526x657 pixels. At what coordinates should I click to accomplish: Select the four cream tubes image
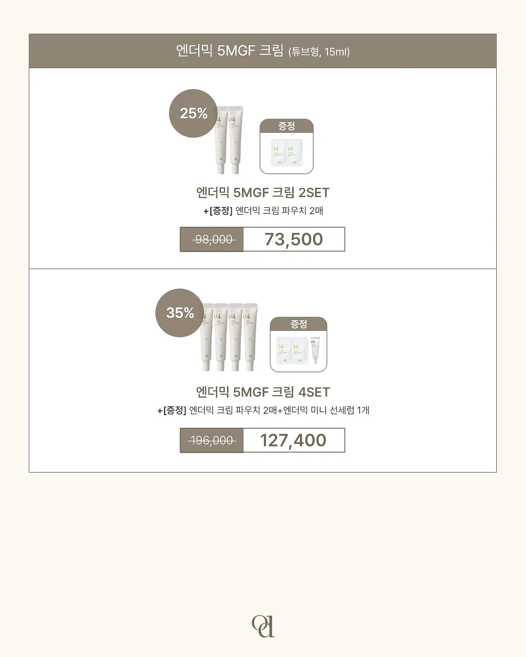pyautogui.click(x=228, y=338)
